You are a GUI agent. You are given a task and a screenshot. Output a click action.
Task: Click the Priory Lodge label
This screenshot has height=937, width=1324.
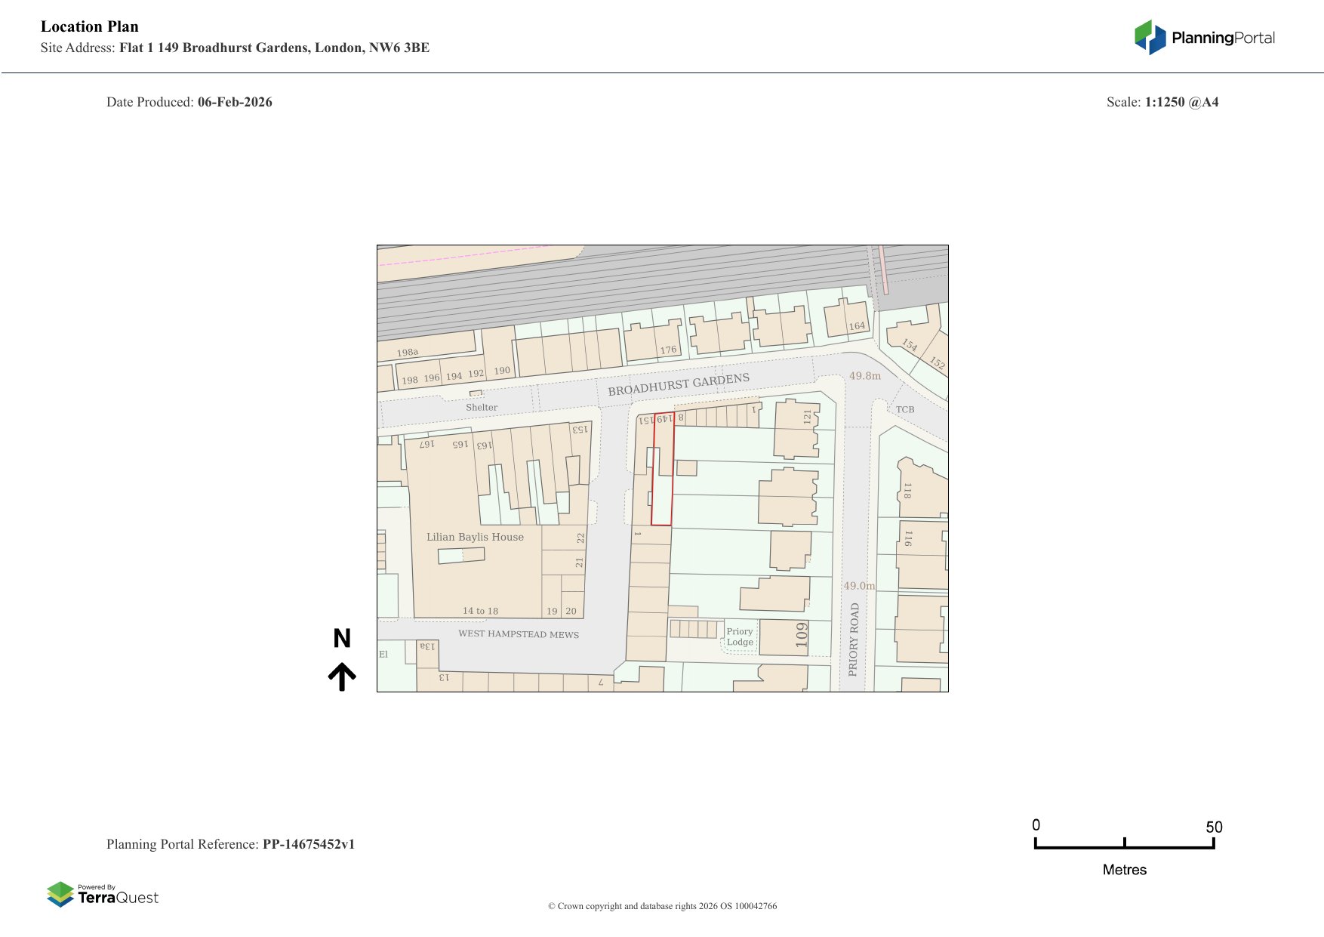(740, 636)
